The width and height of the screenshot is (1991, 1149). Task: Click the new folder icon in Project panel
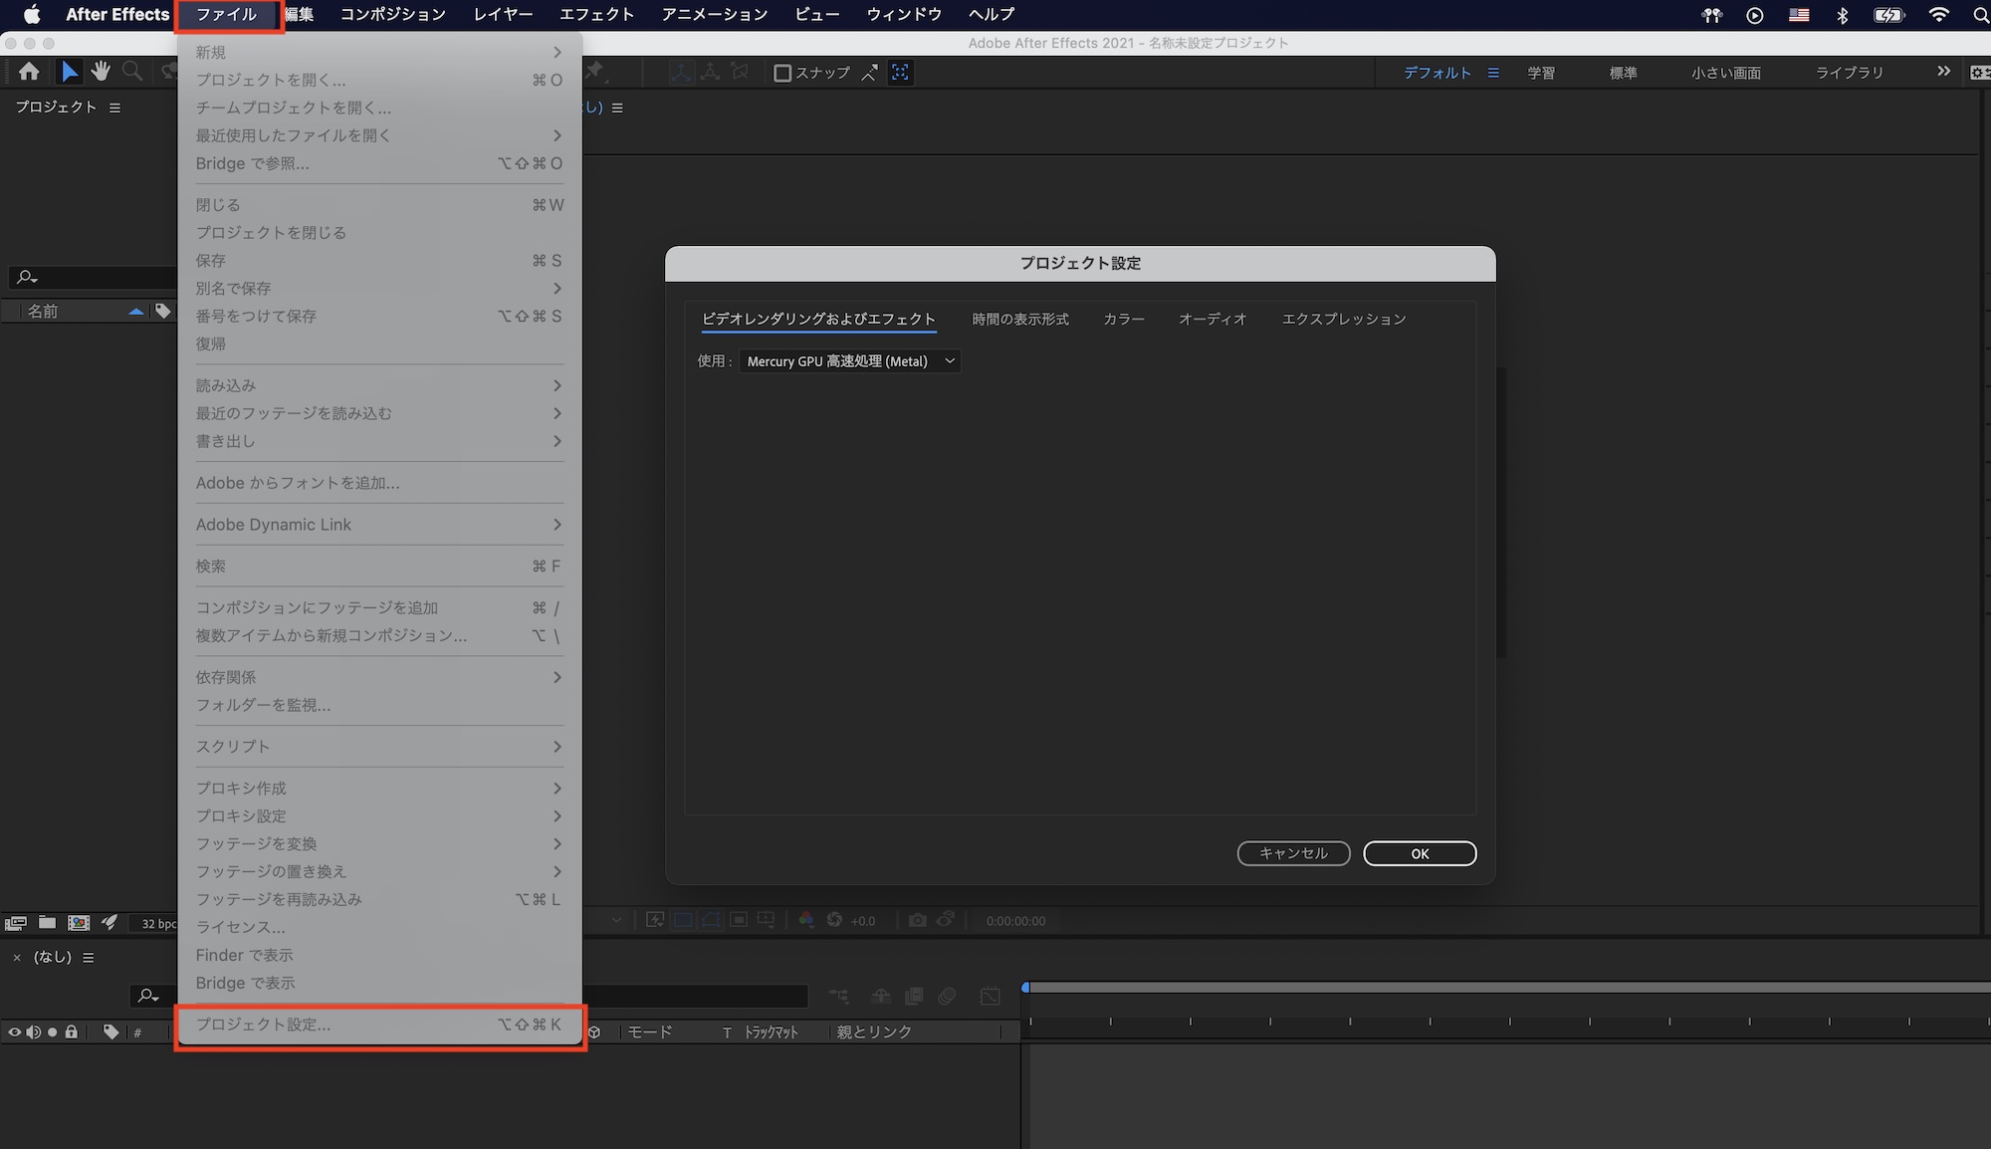click(x=47, y=922)
